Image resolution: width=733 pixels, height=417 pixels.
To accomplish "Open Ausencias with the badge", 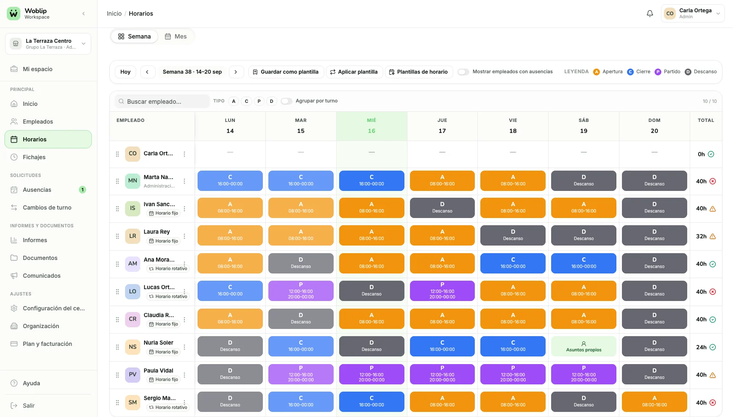I will [48, 190].
